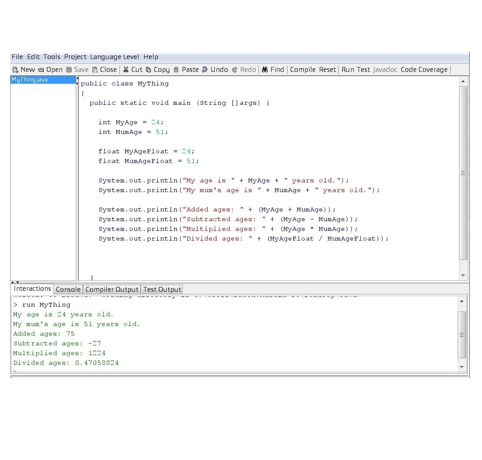Click the 'float MyAgeFloat = 24;' line

point(146,152)
